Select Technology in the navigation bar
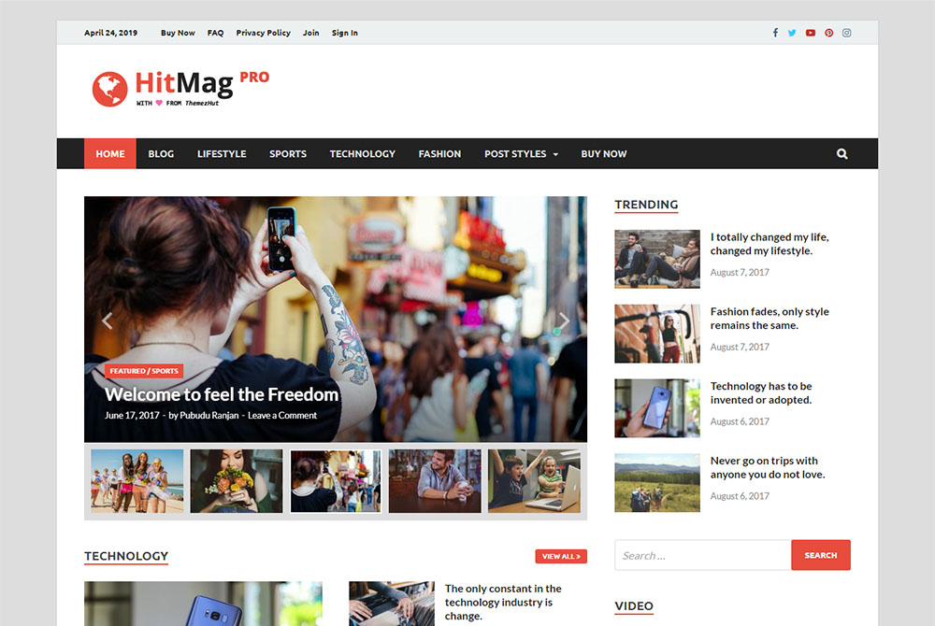The image size is (935, 626). (362, 154)
